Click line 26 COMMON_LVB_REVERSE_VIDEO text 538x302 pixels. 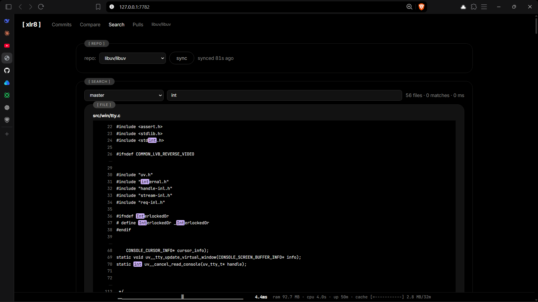[165, 154]
